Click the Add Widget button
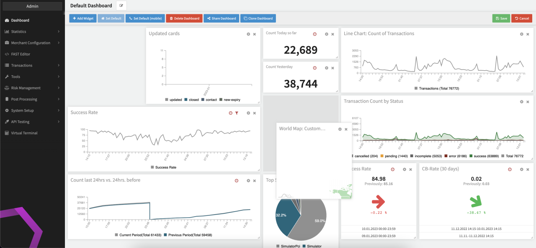Screen dimensions: 536x248 click(82, 18)
